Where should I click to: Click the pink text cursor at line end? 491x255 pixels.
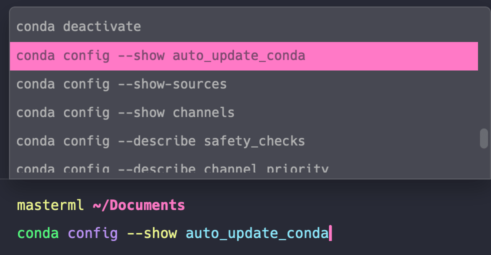point(330,233)
